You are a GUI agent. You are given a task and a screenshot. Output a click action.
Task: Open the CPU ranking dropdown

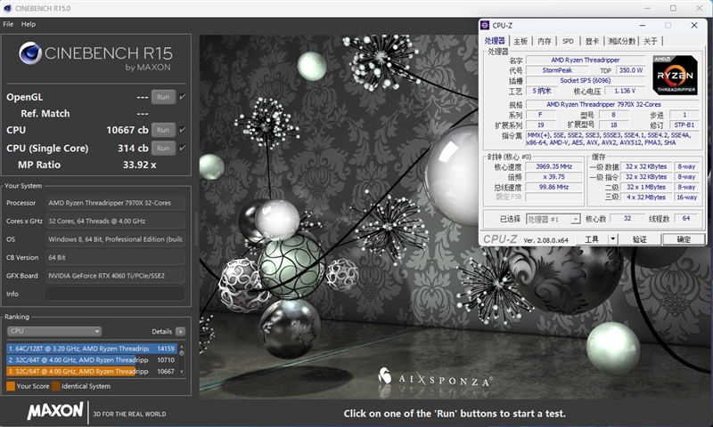(54, 331)
